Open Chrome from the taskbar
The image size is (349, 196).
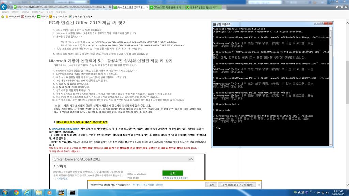click(x=16, y=193)
